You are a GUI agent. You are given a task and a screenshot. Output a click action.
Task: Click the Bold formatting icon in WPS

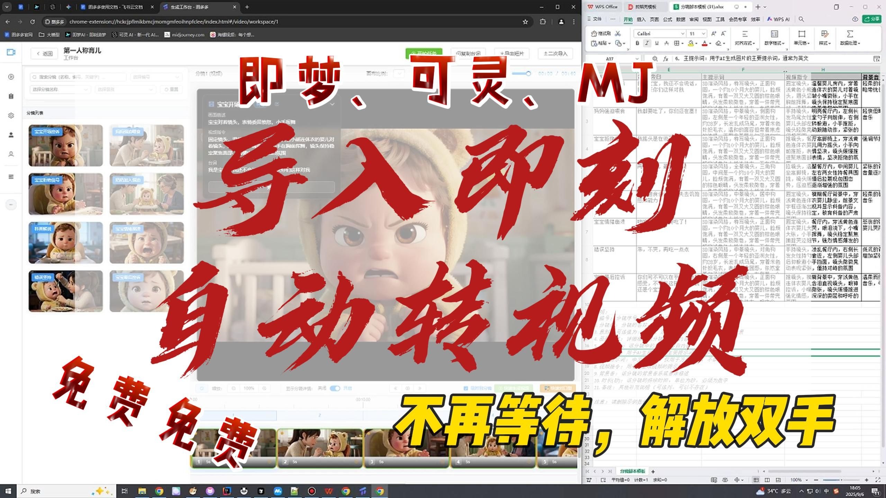coord(637,43)
